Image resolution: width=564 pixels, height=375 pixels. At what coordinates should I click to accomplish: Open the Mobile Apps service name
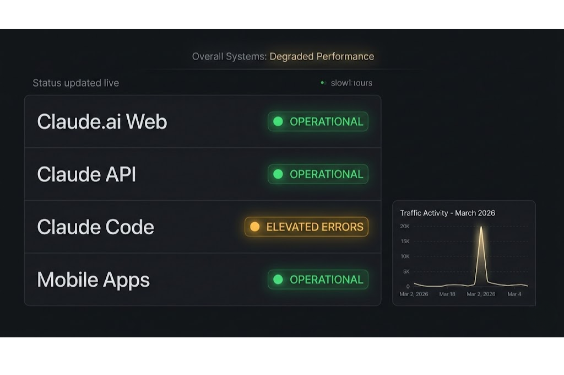[x=93, y=280]
